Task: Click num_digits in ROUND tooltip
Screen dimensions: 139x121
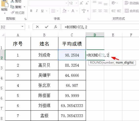Action: (x=124, y=62)
